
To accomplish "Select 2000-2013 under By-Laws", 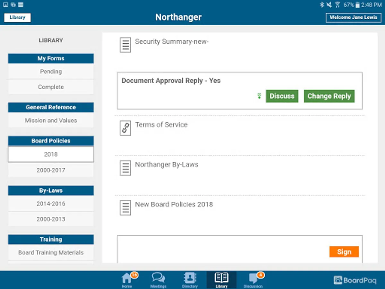I will click(x=51, y=219).
